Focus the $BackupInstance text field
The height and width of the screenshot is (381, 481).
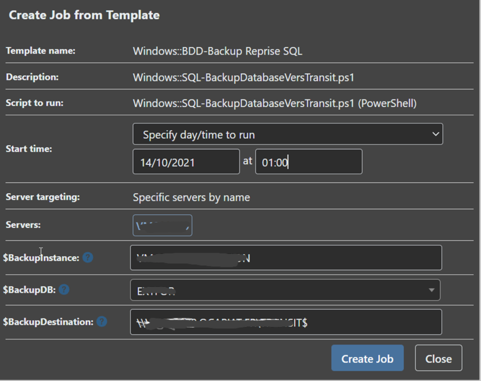coord(286,258)
